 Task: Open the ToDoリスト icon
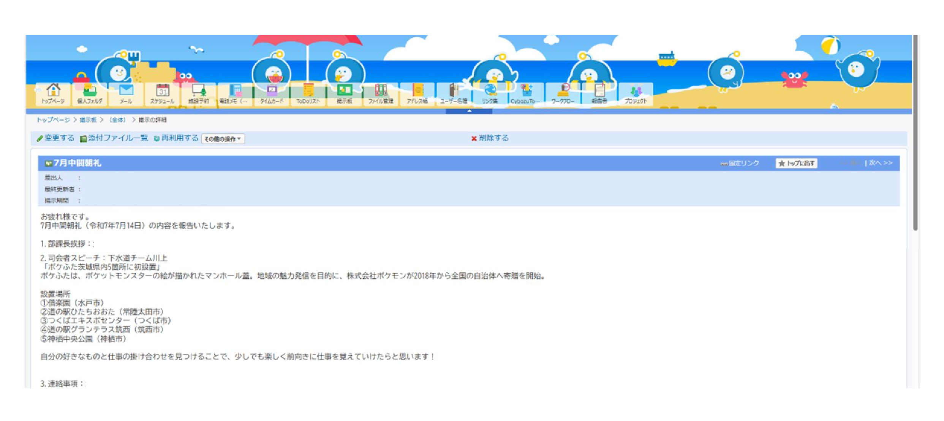[308, 94]
